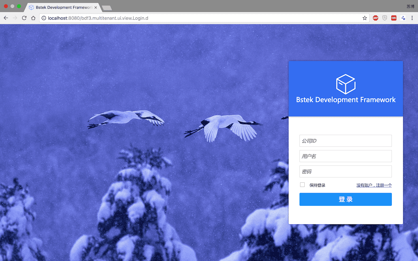Tick the 保持登录 checkbox
This screenshot has width=418, height=261.
[302, 185]
